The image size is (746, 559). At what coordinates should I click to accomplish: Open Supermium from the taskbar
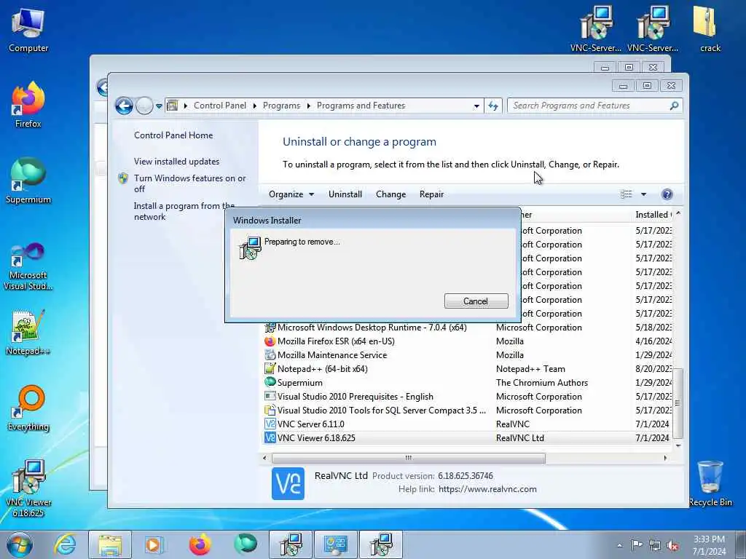pyautogui.click(x=246, y=544)
